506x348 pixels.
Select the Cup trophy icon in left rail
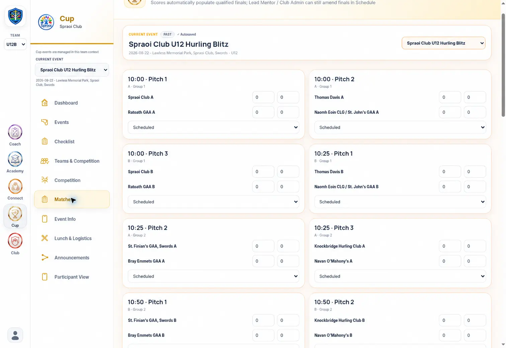pyautogui.click(x=15, y=213)
